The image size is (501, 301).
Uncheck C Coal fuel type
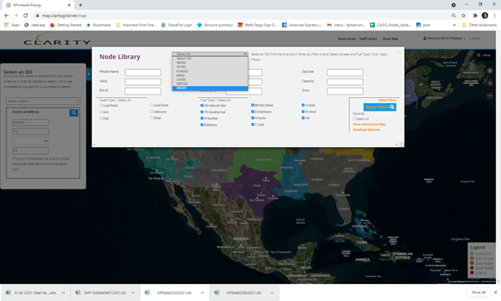252,124
